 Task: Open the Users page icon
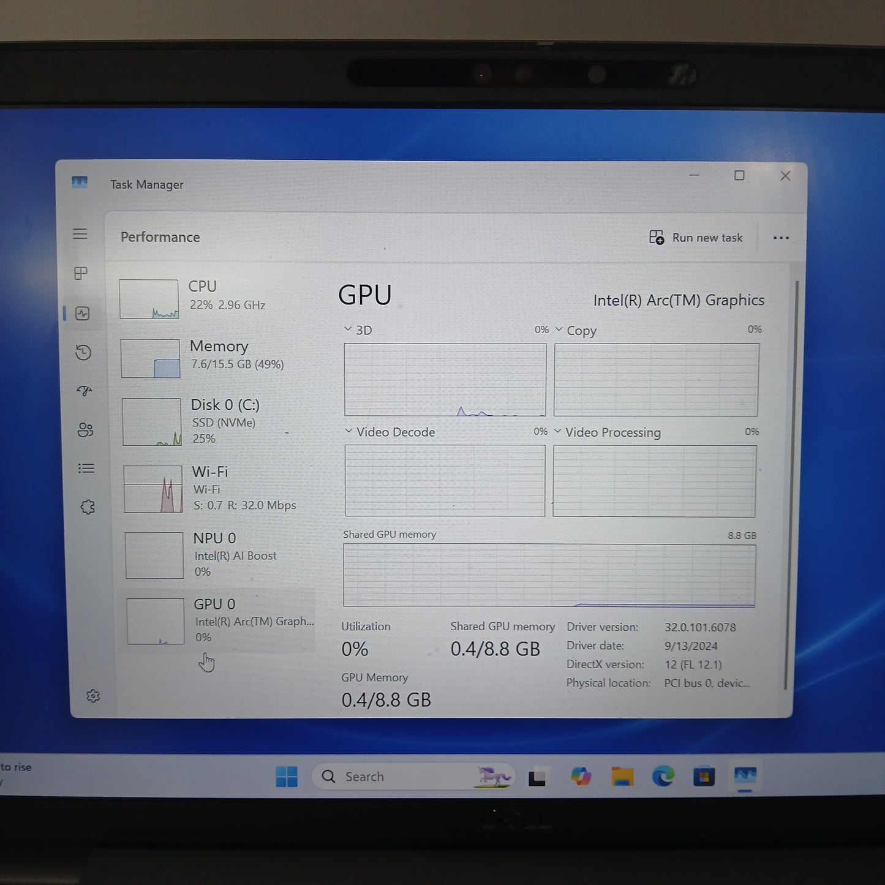click(x=85, y=430)
